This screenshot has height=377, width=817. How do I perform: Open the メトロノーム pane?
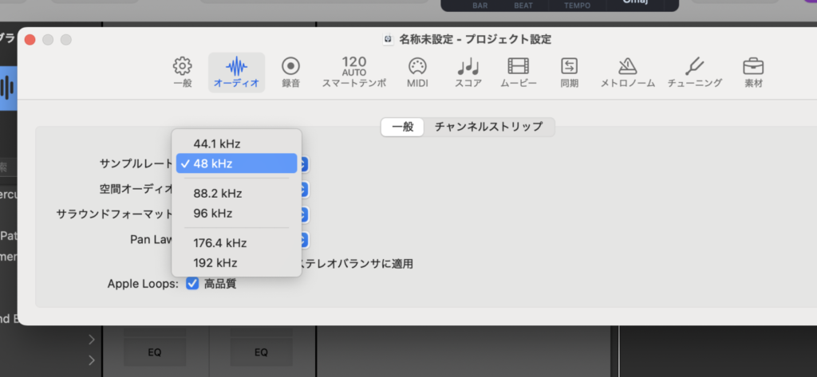click(628, 72)
